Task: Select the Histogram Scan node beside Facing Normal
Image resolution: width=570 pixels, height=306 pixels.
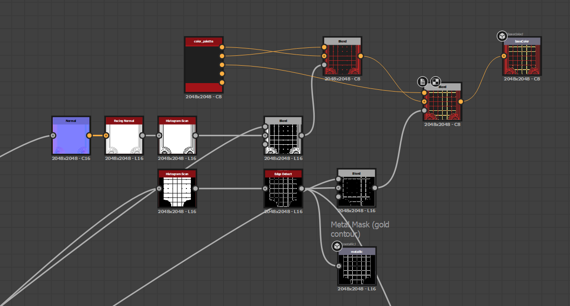Action: point(177,138)
